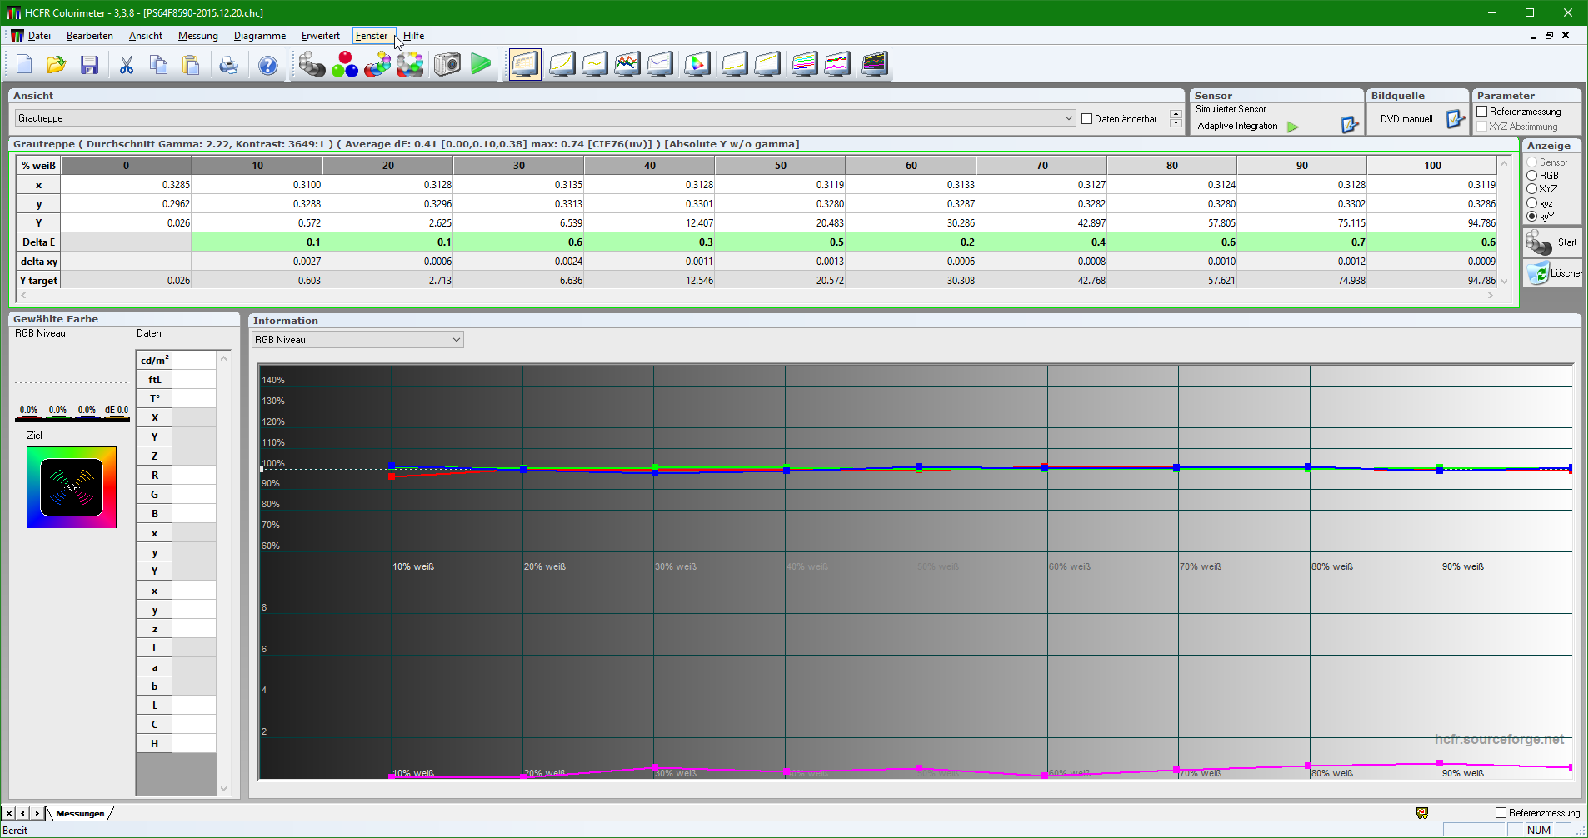The width and height of the screenshot is (1588, 838).
Task: Click the printer icon in toolbar
Action: [x=228, y=65]
